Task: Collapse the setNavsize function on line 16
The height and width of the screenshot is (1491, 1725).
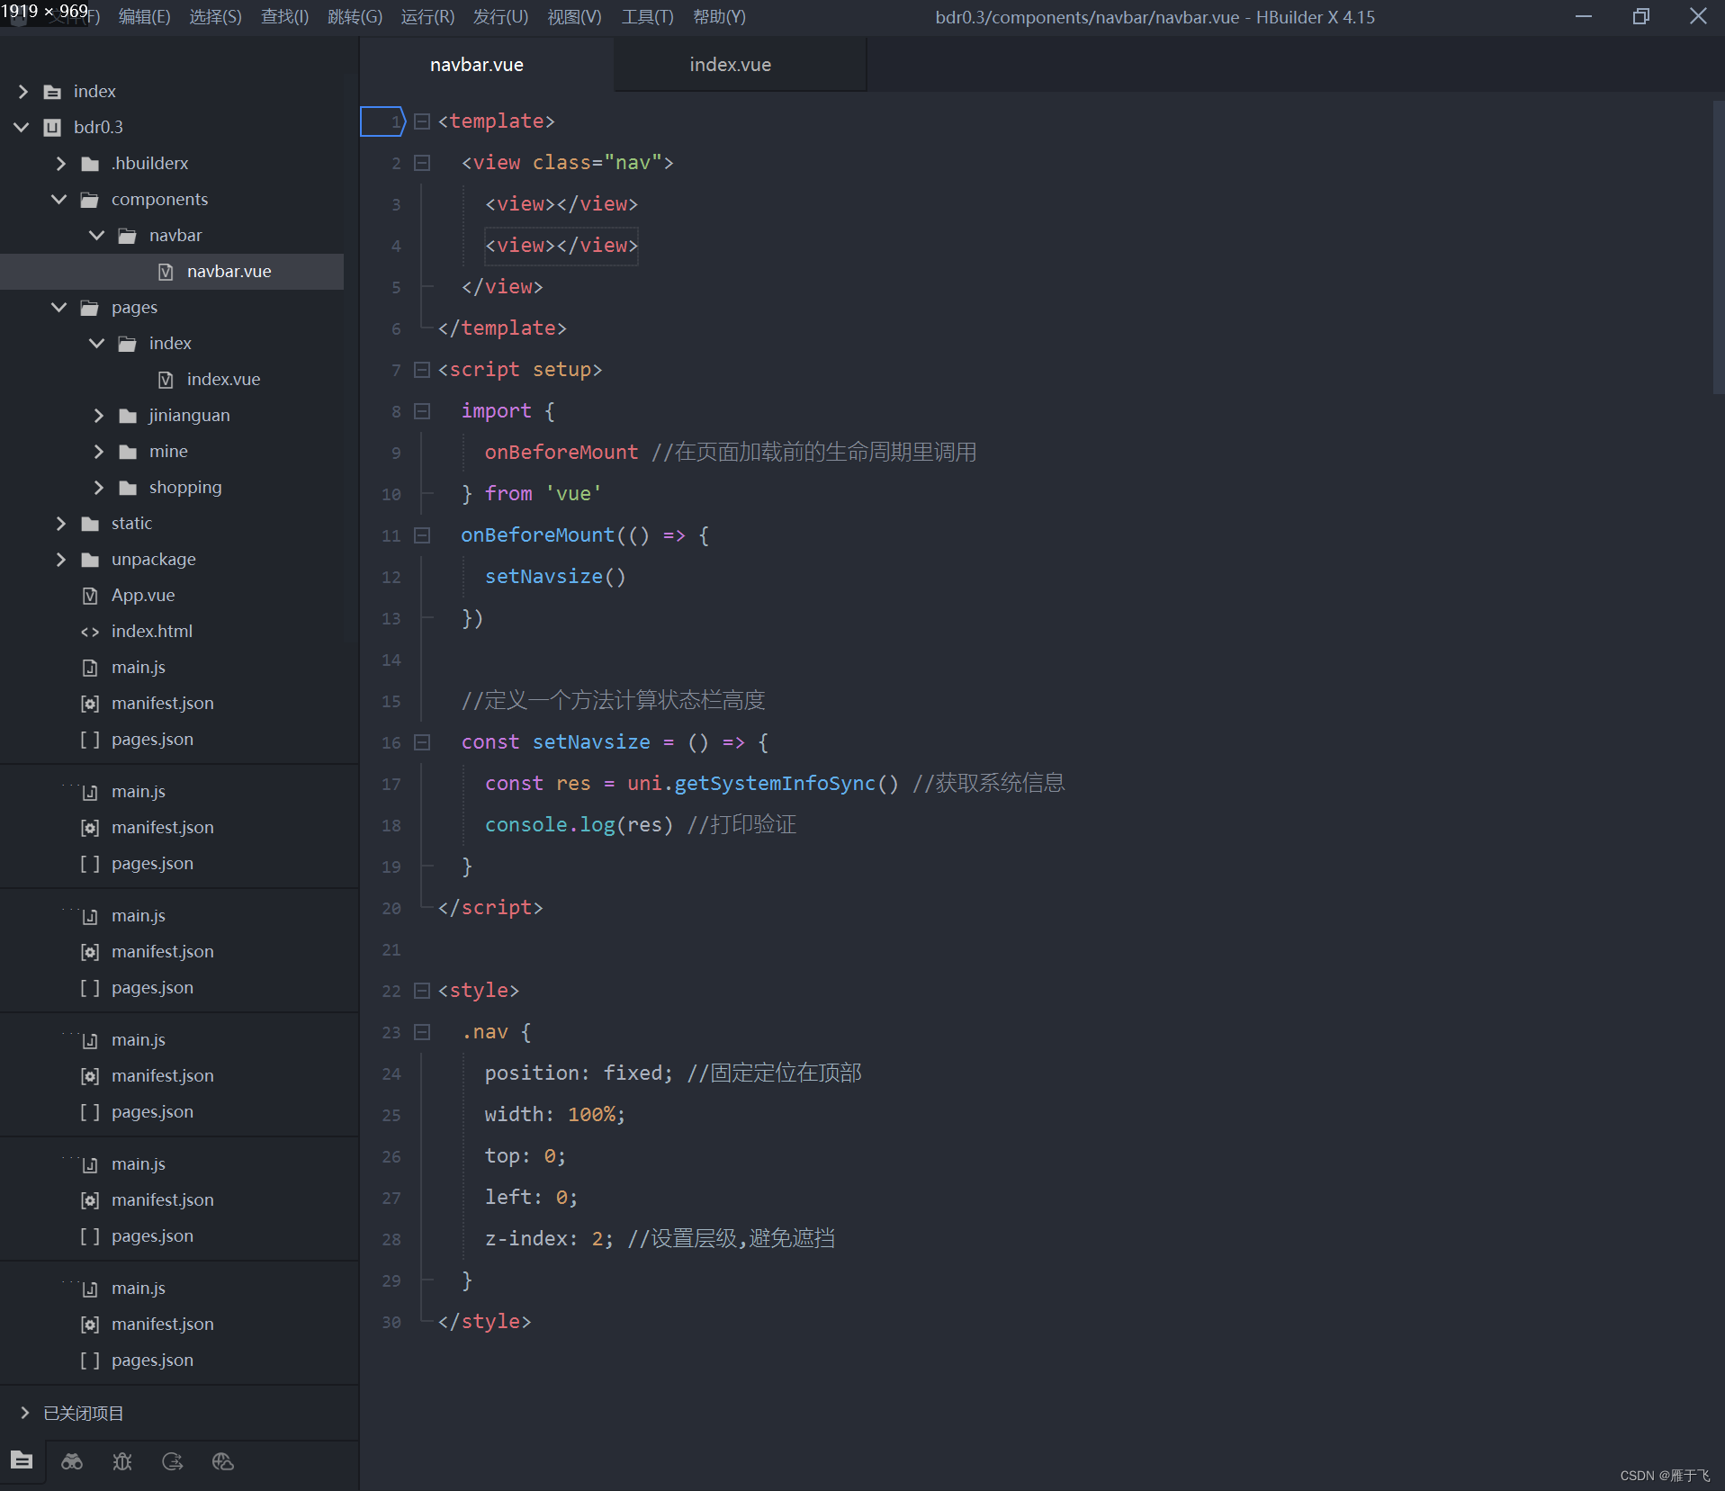Action: [x=421, y=742]
